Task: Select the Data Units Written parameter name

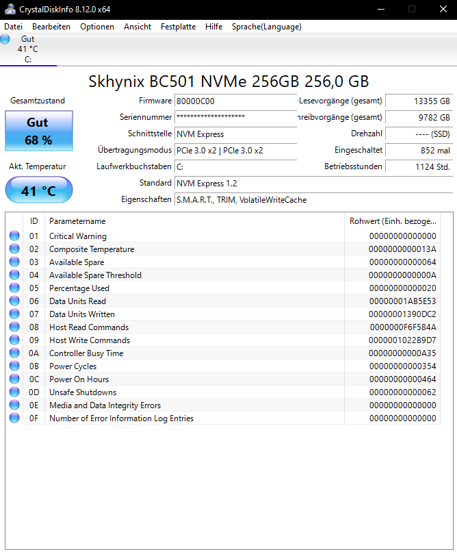Action: [x=82, y=314]
